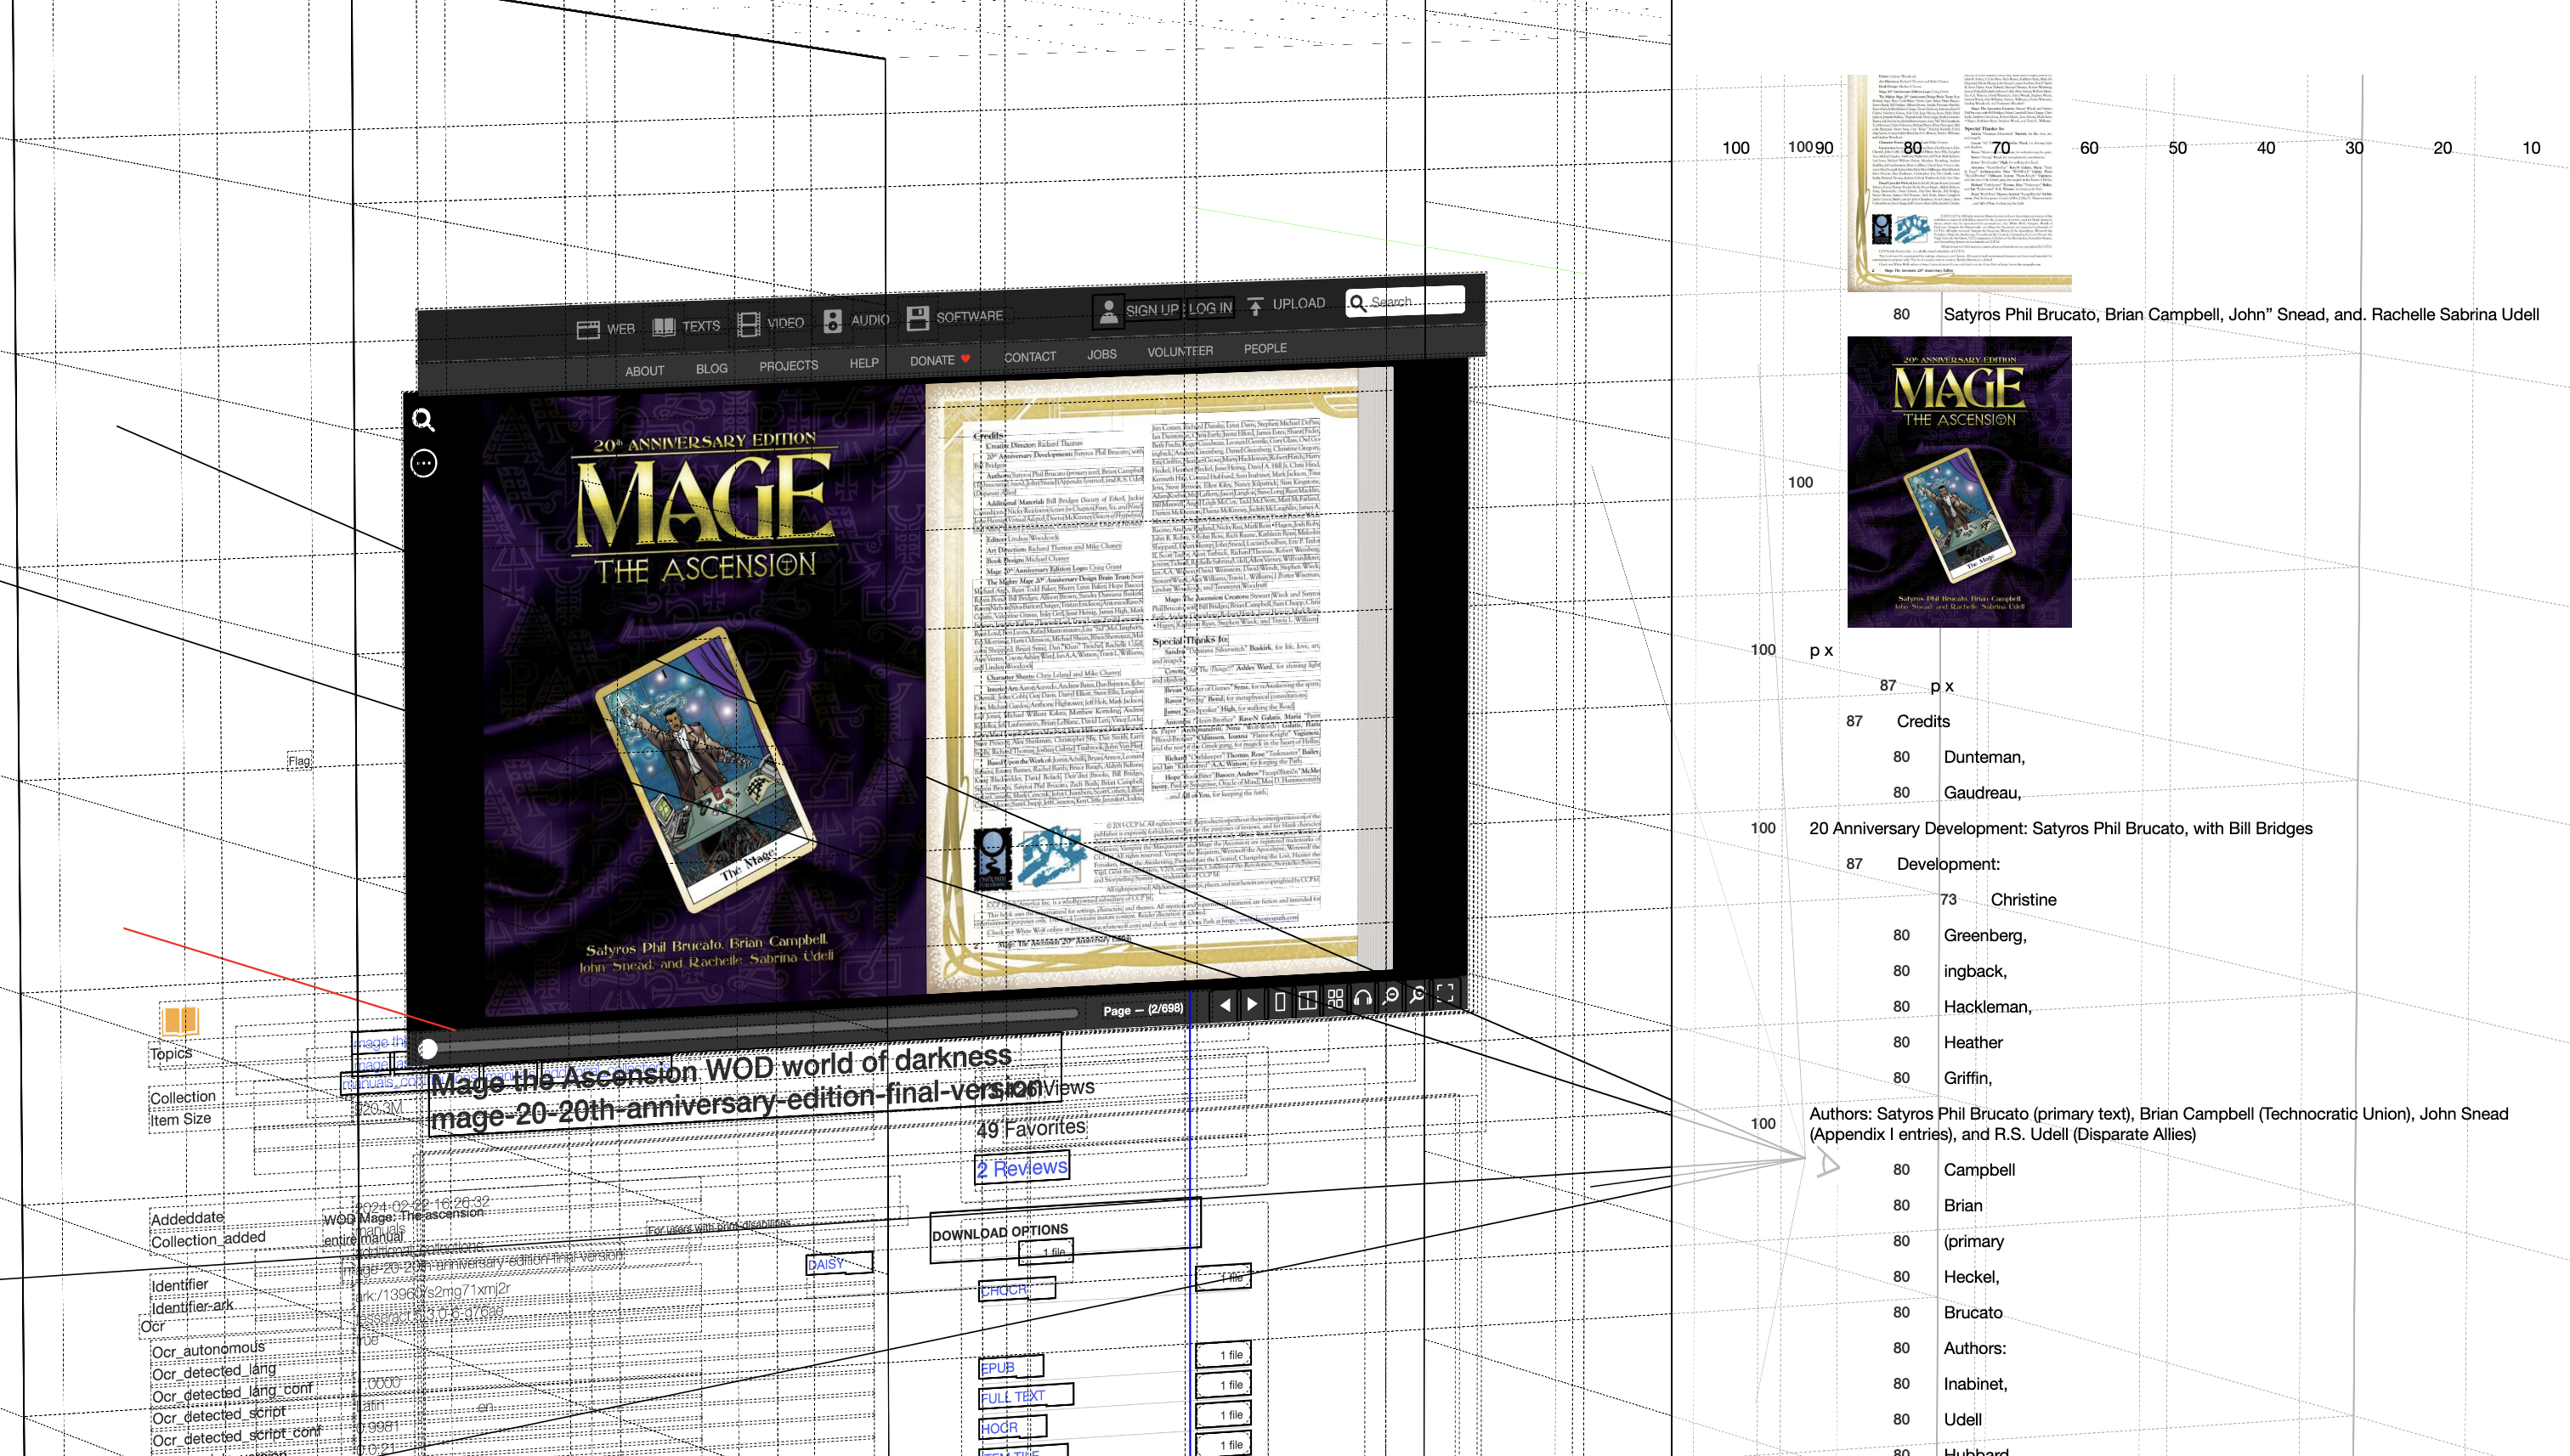Click the 'Credits' OCR text at right
Viewport: 2570px width, 1456px height.
pos(1922,721)
